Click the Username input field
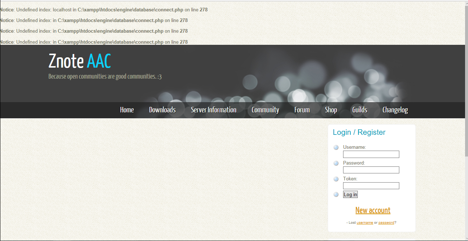 coord(371,154)
